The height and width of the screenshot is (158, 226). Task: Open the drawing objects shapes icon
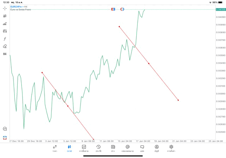pos(5,46)
